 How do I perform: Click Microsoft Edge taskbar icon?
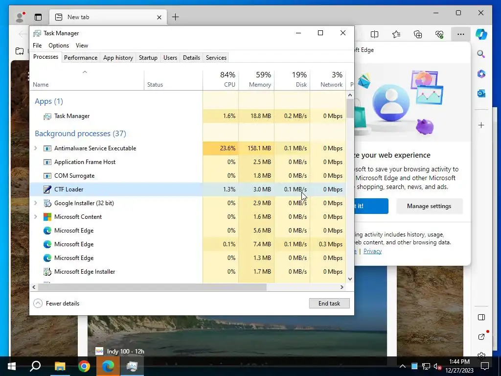[108, 366]
